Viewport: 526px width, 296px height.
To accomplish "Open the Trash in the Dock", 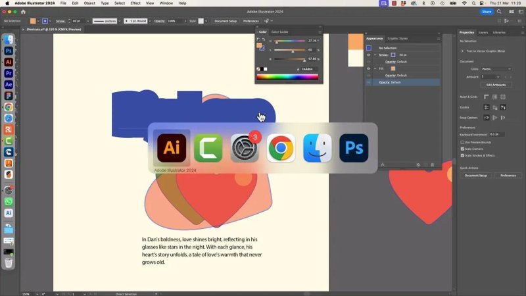I will click(x=9, y=262).
